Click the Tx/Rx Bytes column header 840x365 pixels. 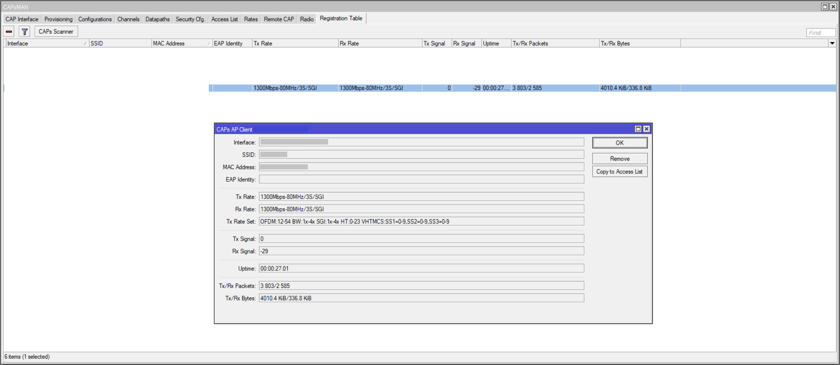pos(640,44)
